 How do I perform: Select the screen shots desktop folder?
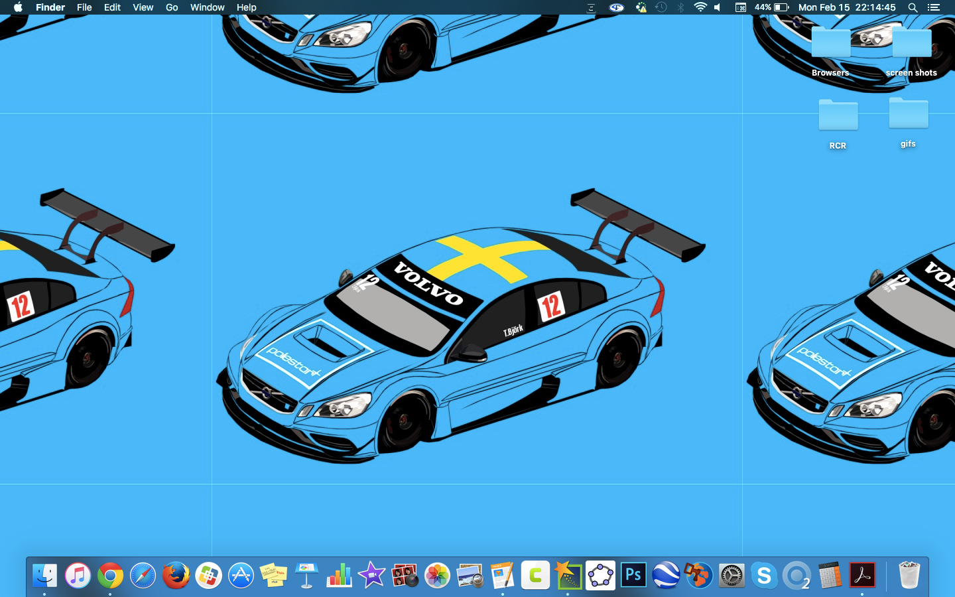[x=911, y=52]
